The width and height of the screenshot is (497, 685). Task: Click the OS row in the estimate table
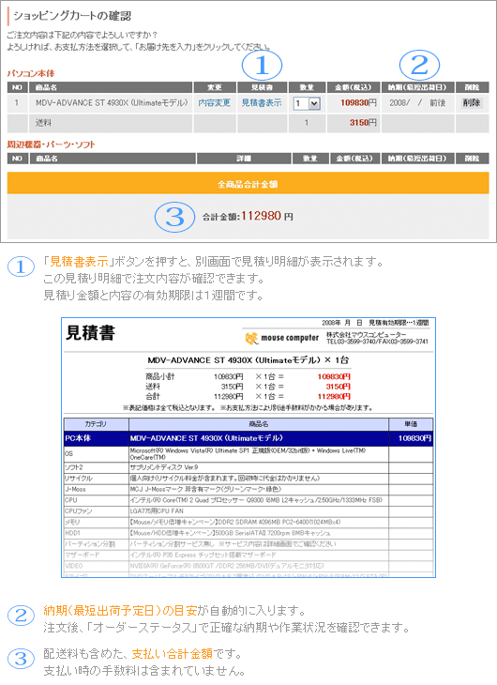(248, 454)
